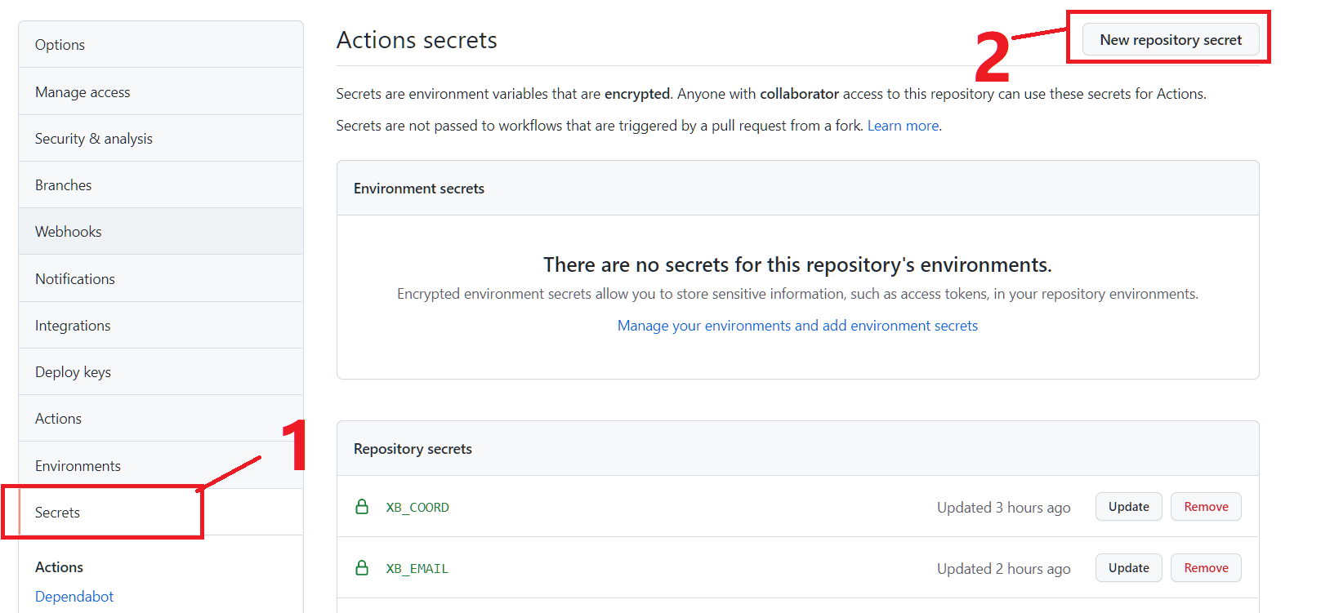Screen dimensions: 1321x613
Task: Click the lock icon beside XB_EMAIL
Action: [x=362, y=568]
